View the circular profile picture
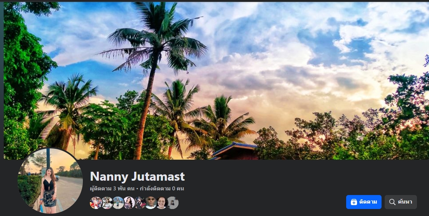Screen dimensions: 429x216 50,181
